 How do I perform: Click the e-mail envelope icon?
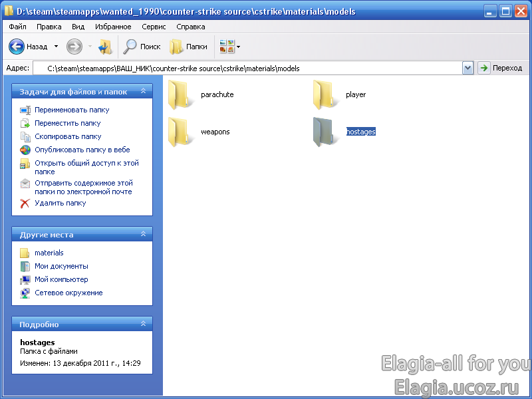click(25, 184)
